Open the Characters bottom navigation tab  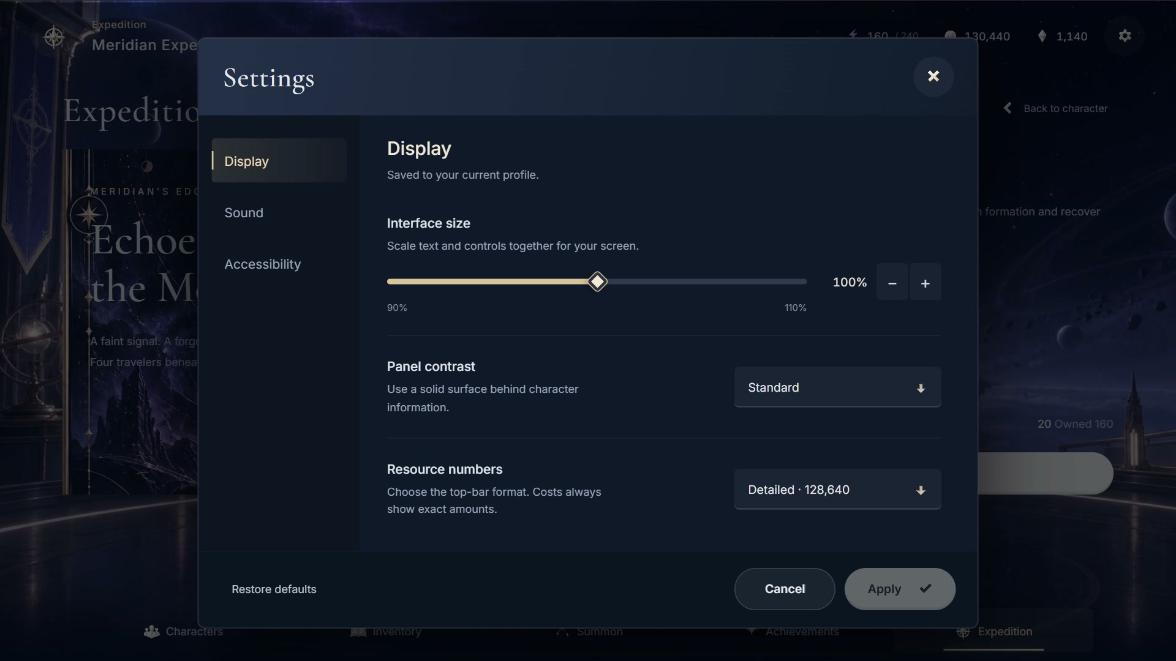tap(183, 631)
